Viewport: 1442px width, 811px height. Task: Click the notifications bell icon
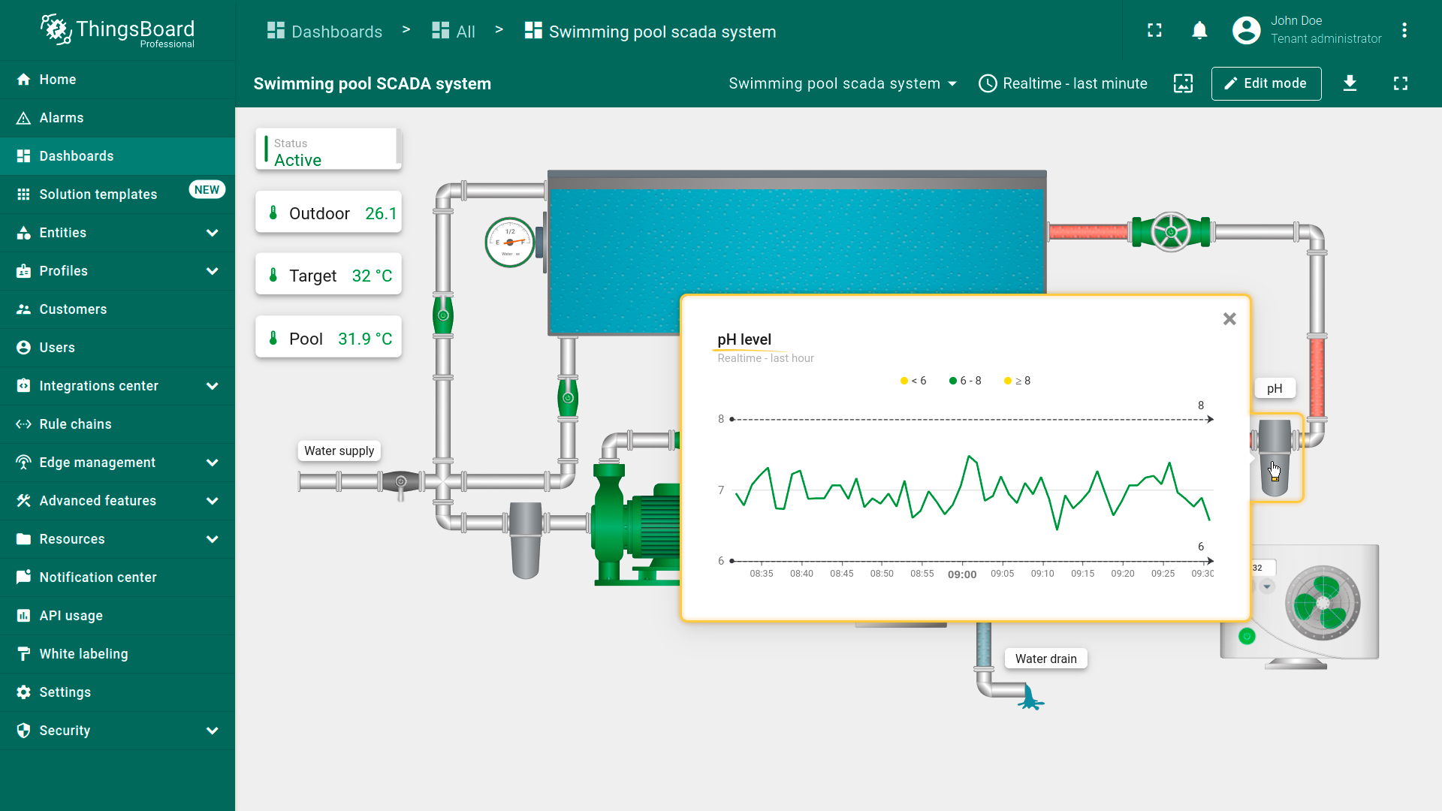point(1199,31)
